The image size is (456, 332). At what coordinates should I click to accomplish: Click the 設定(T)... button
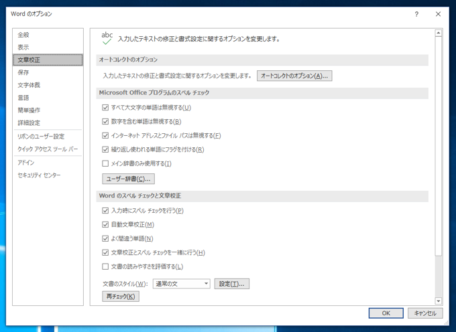point(232,284)
